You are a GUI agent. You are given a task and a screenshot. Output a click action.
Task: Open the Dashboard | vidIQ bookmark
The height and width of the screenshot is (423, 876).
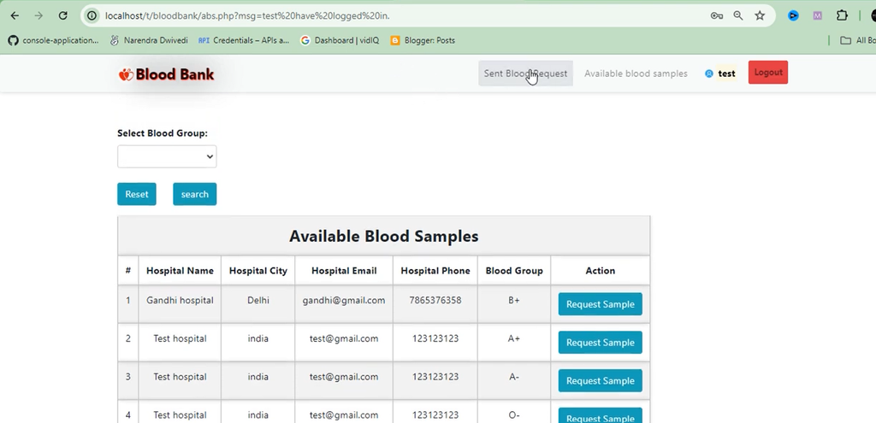pos(340,40)
